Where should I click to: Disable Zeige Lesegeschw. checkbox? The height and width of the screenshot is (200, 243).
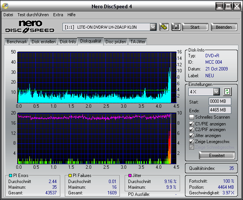[x=192, y=141]
